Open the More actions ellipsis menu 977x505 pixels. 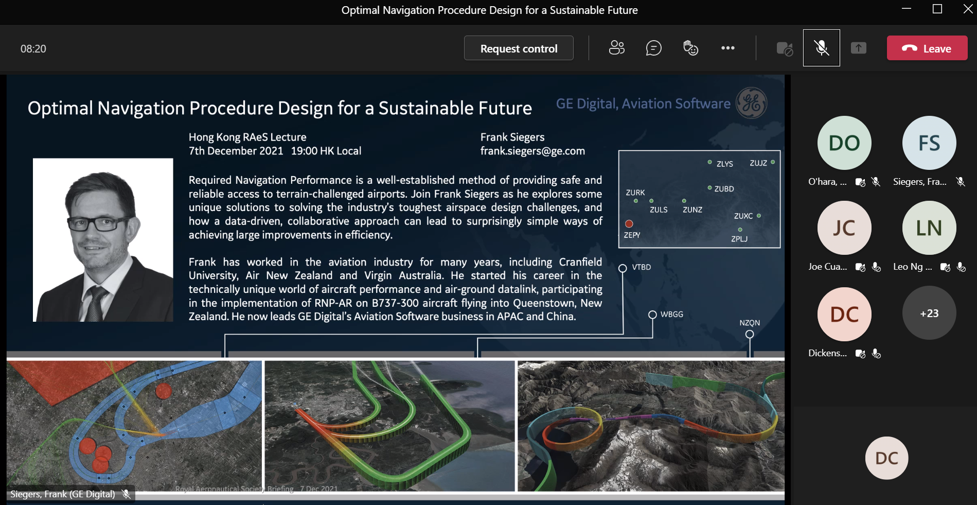(727, 48)
